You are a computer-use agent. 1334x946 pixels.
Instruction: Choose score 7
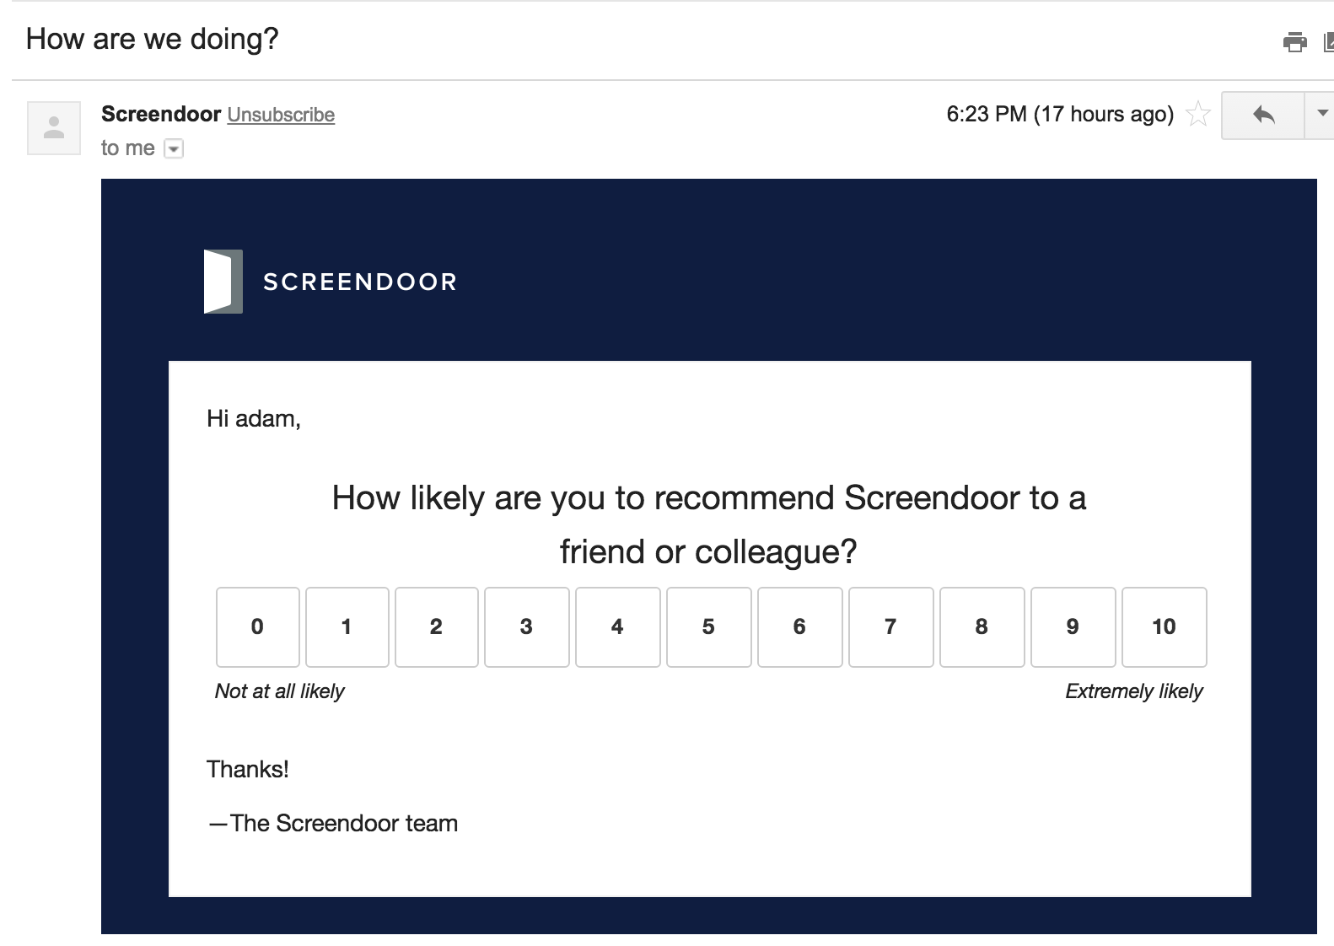pos(891,627)
